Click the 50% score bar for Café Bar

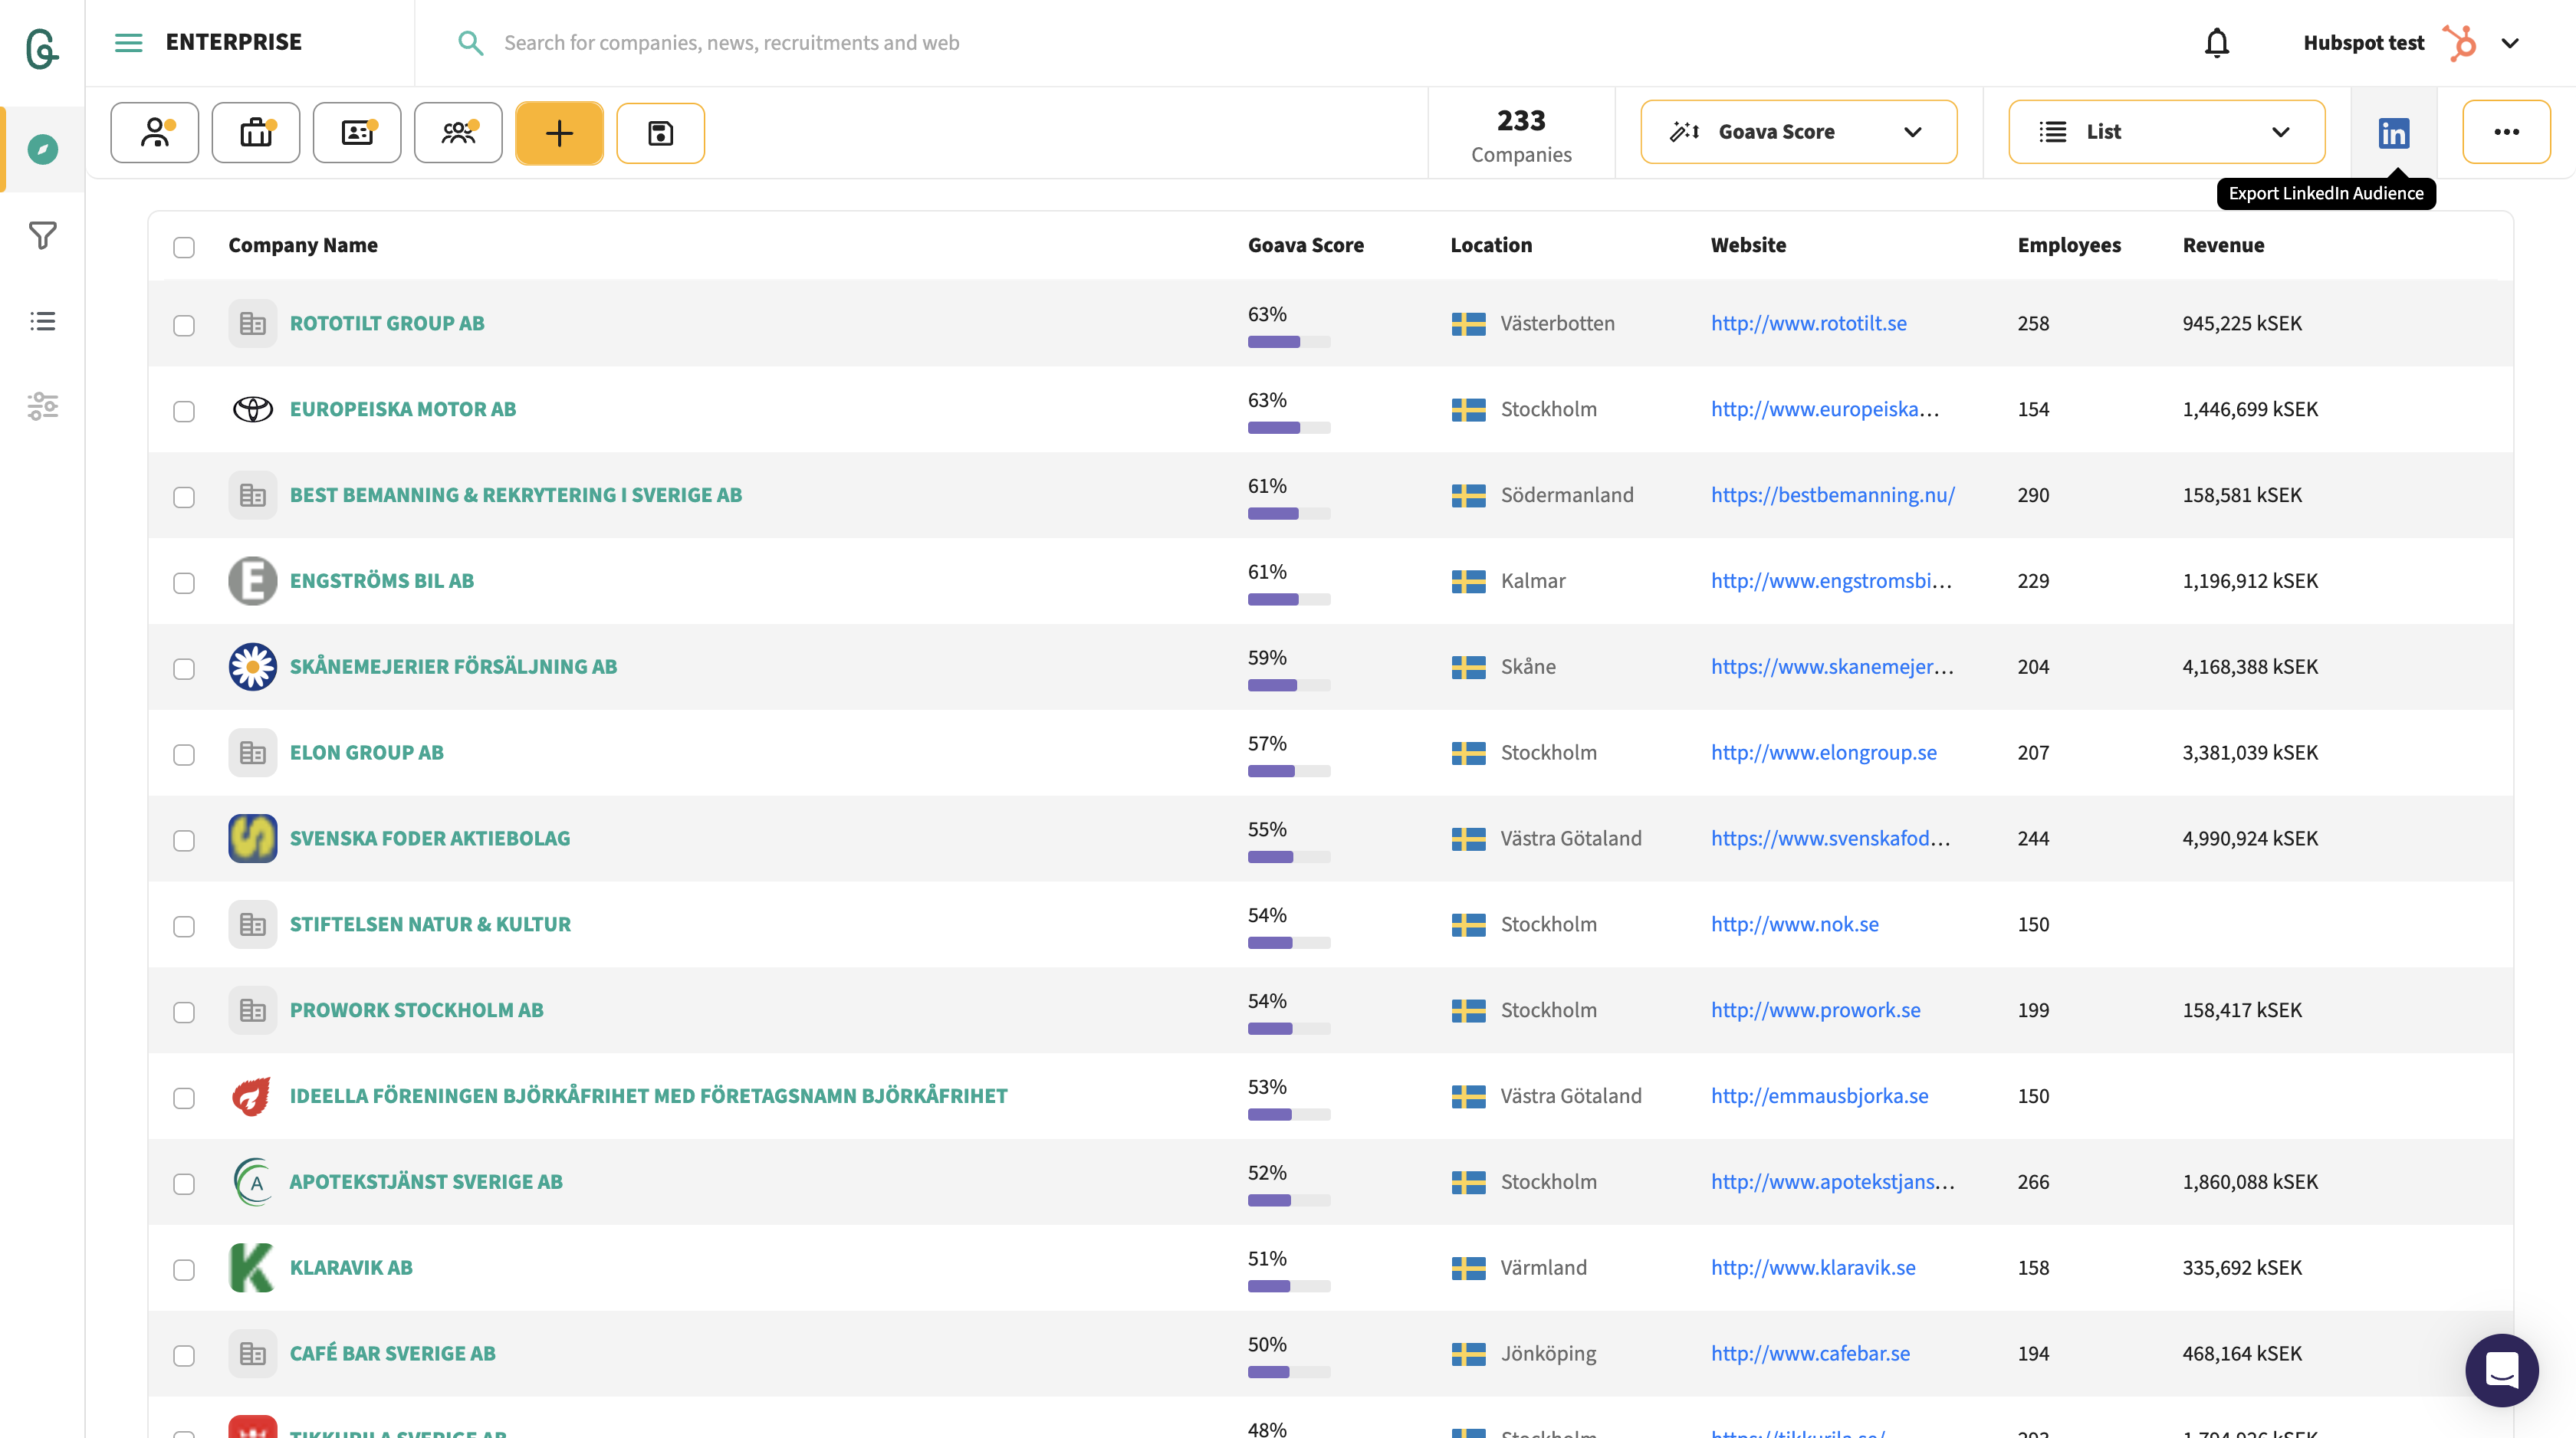1289,1372
